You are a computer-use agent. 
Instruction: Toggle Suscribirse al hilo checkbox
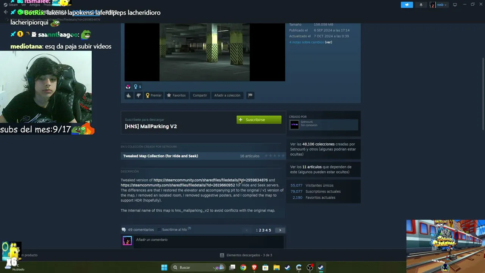tap(160, 230)
